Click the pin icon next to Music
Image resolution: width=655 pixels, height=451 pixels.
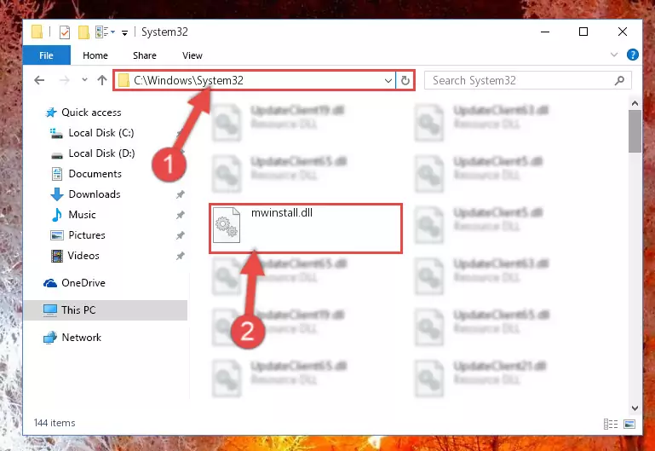pyautogui.click(x=180, y=215)
